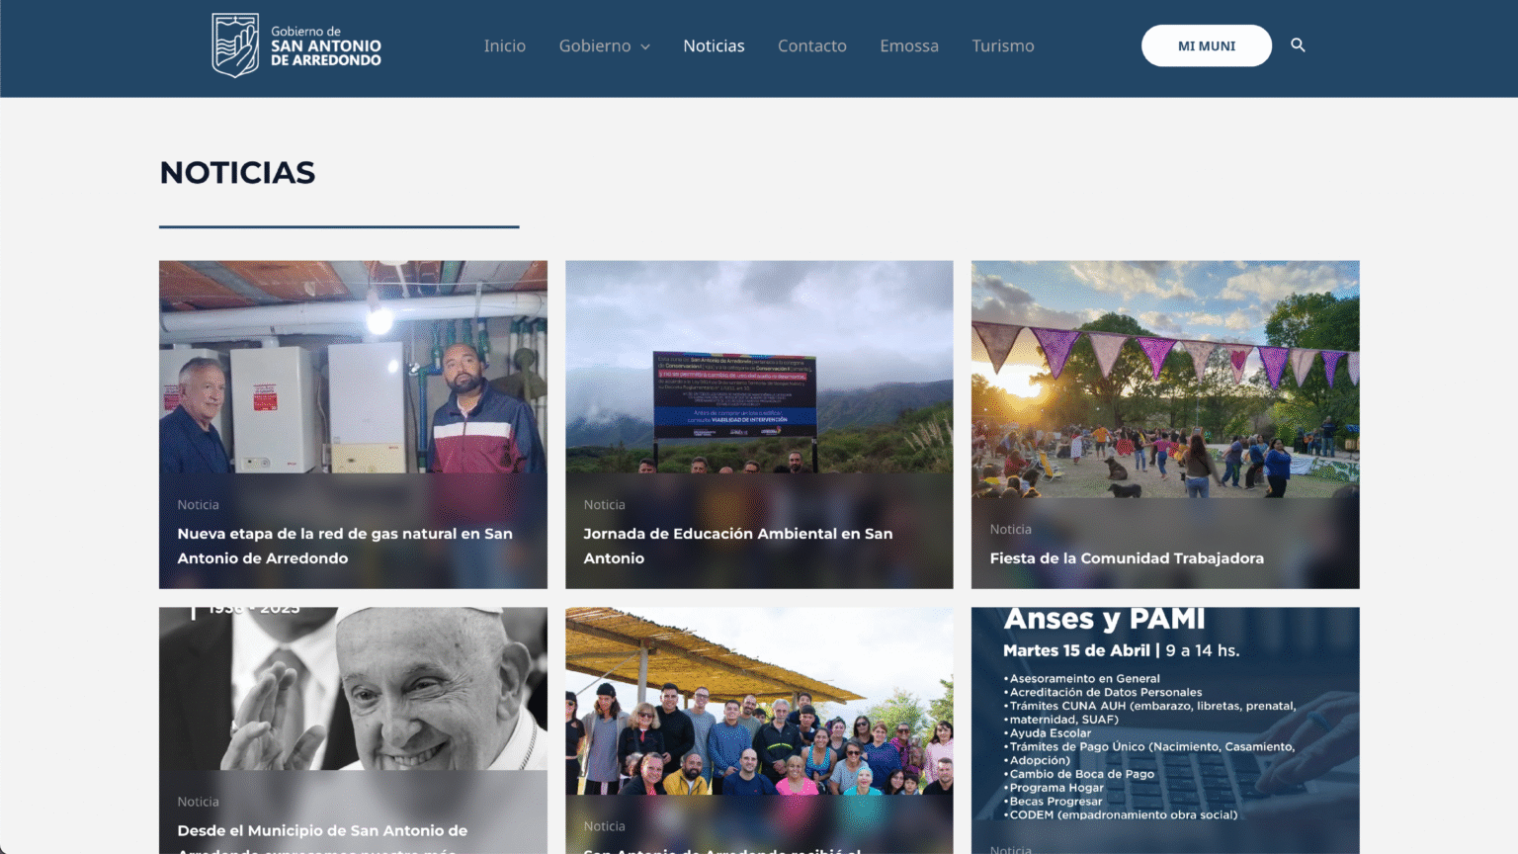Go to the Contacto page
Image resolution: width=1518 pixels, height=854 pixels.
(x=811, y=45)
